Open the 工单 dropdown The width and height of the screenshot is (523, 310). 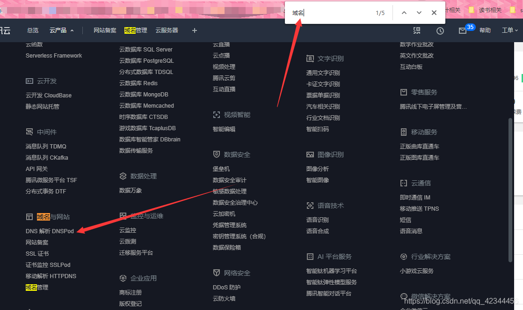[x=509, y=30]
